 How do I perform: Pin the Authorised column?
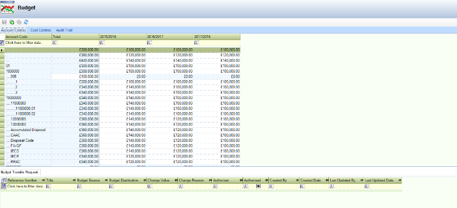click(x=266, y=180)
